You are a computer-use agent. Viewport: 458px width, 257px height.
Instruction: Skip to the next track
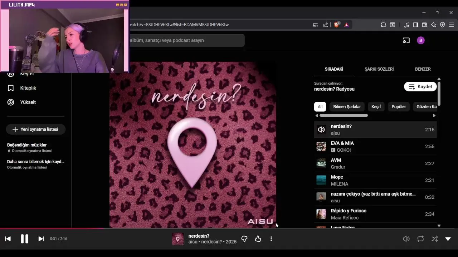tap(41, 239)
